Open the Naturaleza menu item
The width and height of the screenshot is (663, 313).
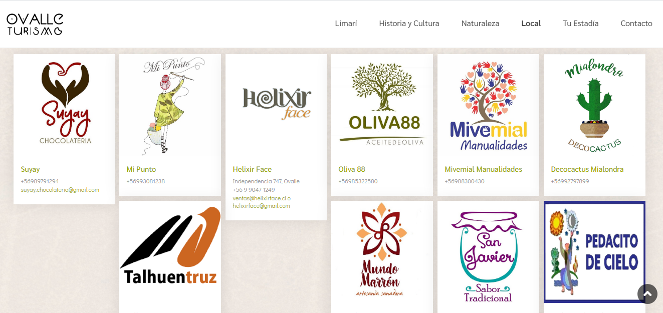tap(480, 24)
